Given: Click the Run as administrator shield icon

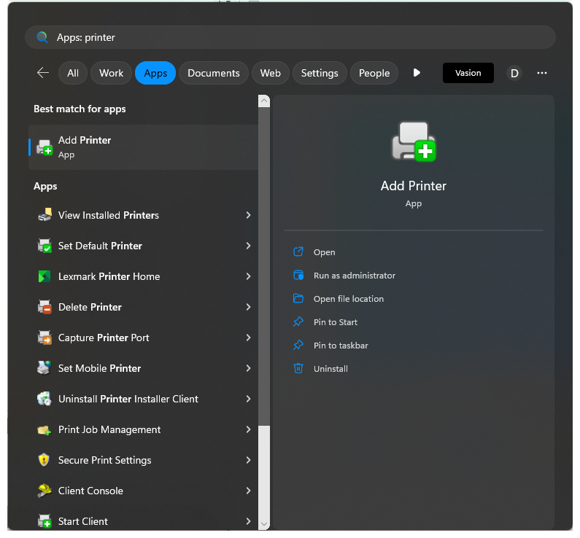Looking at the screenshot, I should coord(298,276).
